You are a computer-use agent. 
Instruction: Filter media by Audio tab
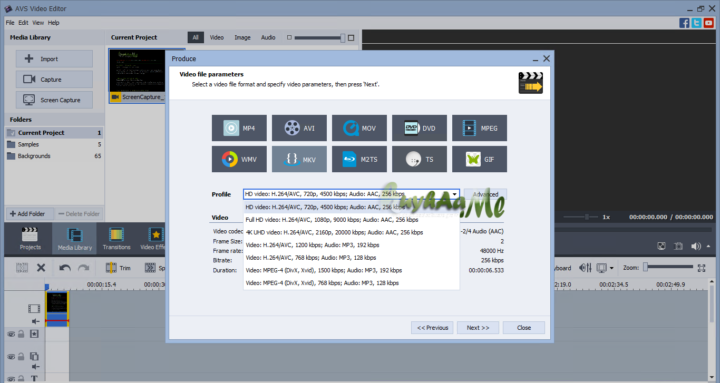268,37
